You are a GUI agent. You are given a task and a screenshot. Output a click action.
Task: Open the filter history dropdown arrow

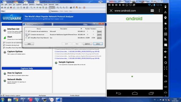50,11
